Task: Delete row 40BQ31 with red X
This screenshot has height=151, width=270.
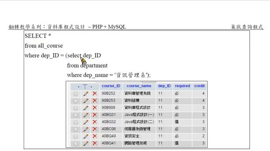Action: click(94, 115)
